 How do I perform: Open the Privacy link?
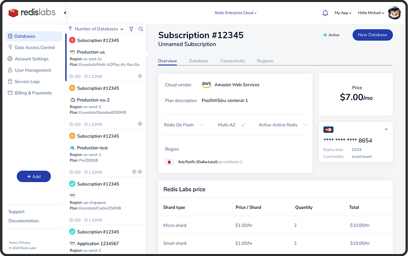pos(25,242)
